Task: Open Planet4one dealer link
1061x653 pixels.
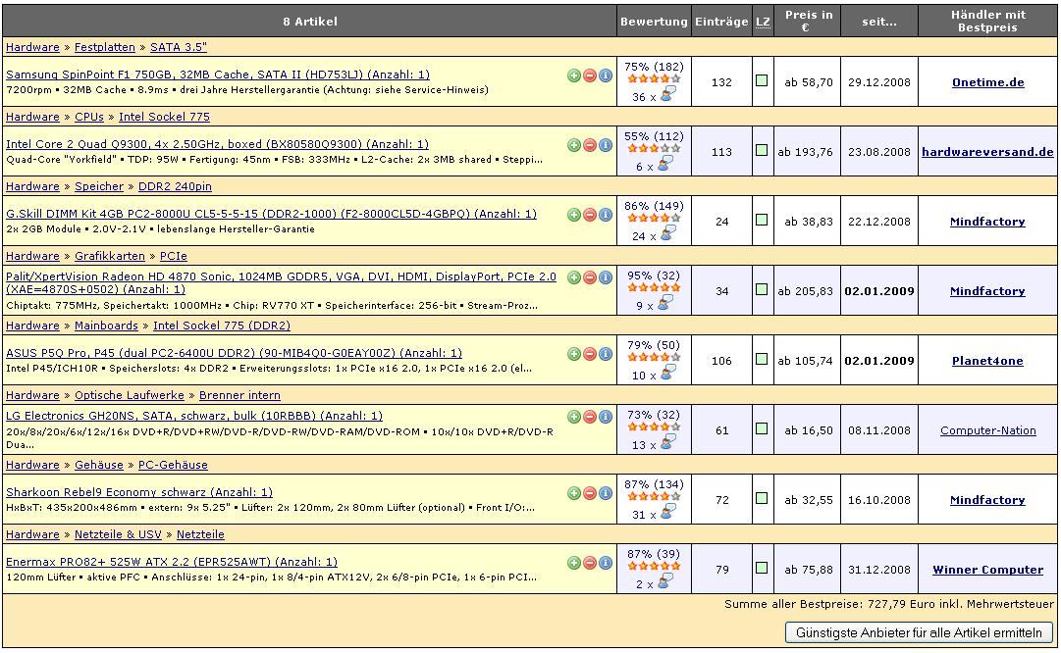Action: pos(987,361)
